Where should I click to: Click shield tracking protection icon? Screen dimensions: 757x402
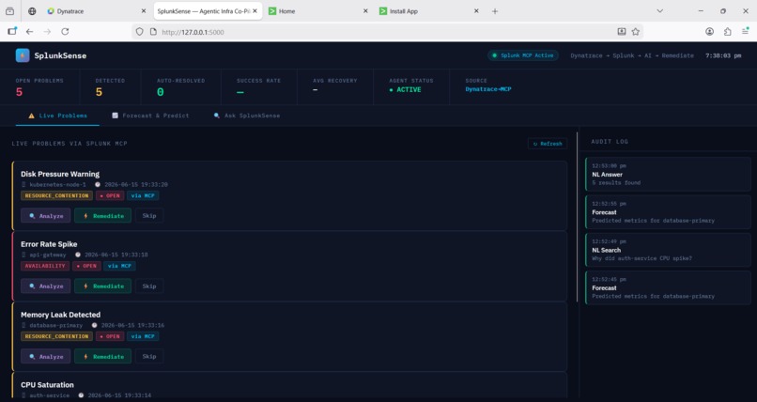point(139,32)
